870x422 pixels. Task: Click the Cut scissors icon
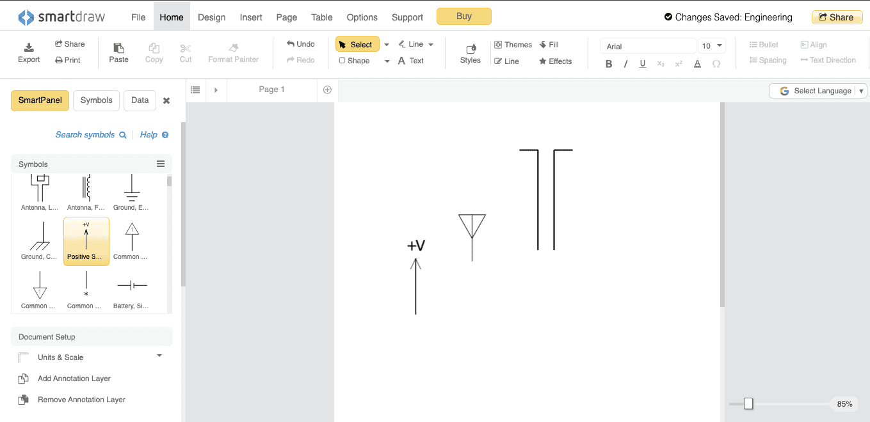[186, 48]
